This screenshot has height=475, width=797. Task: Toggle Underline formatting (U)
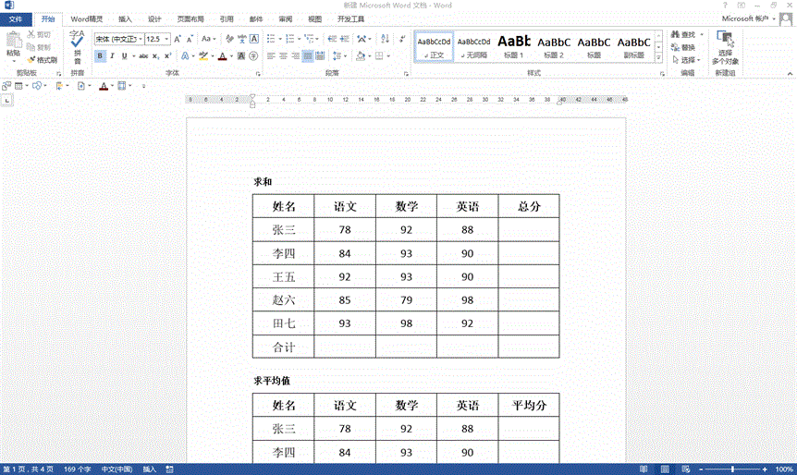point(125,56)
